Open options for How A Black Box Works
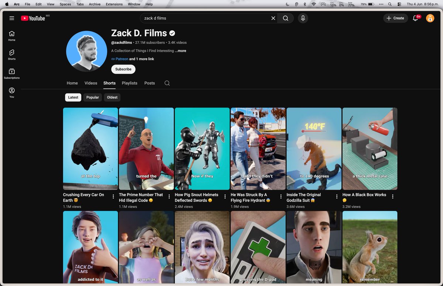 (x=393, y=197)
